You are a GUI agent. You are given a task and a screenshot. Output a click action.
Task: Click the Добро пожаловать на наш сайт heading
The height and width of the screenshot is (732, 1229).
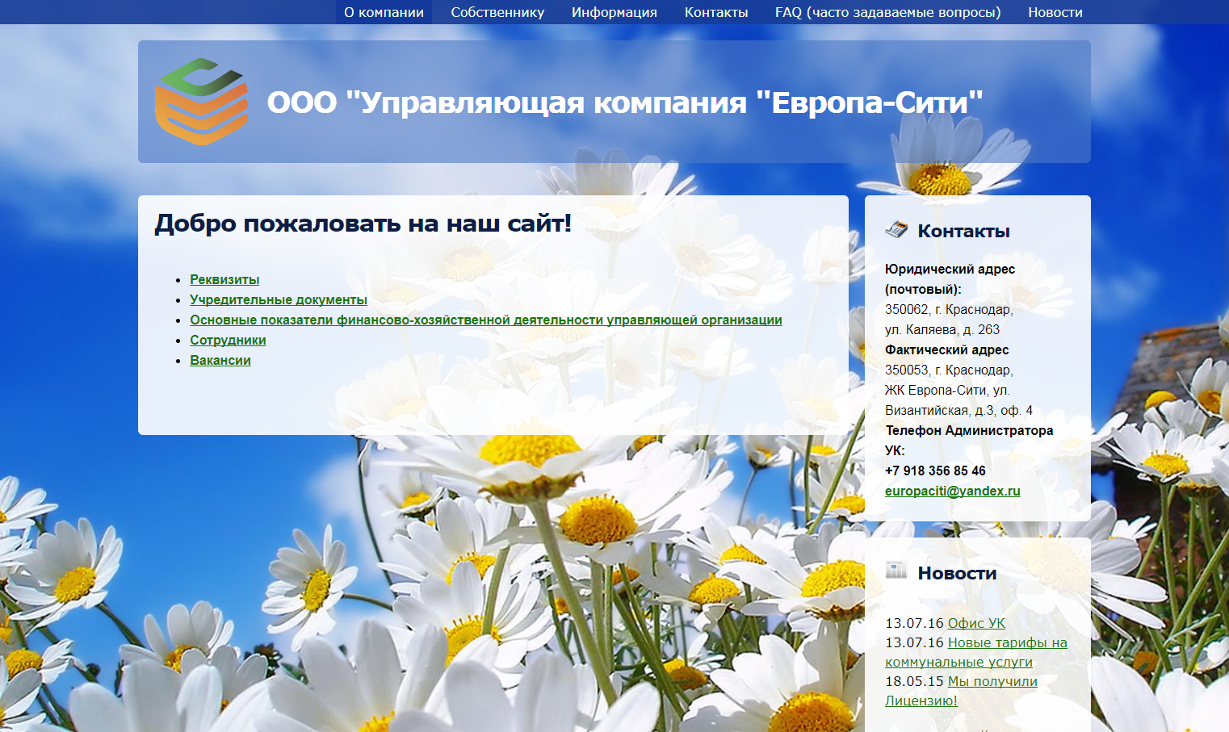(363, 223)
